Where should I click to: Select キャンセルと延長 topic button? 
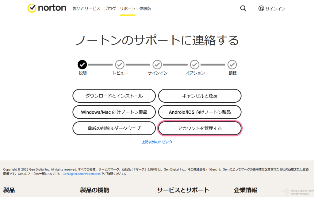[200, 96]
